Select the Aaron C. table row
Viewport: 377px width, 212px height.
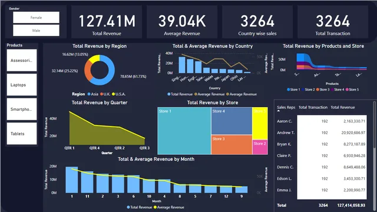(x=322, y=121)
